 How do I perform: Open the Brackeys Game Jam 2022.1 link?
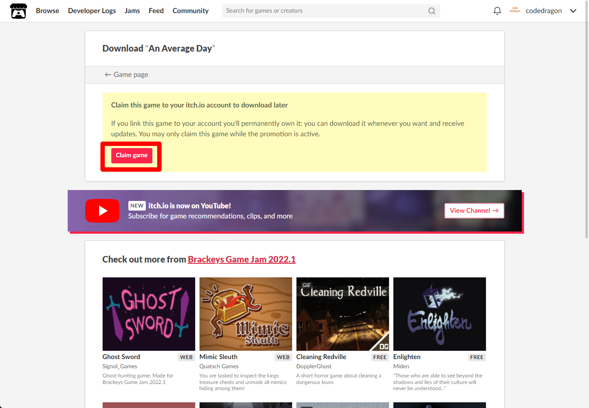point(241,259)
